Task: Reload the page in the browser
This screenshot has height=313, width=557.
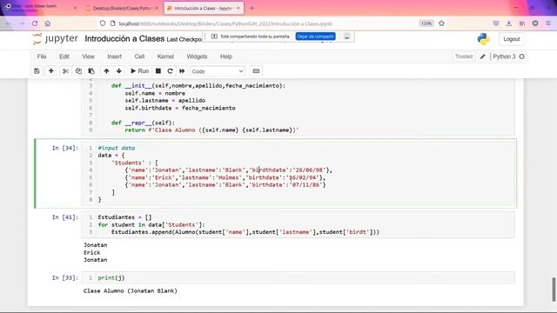Action: click(35, 23)
